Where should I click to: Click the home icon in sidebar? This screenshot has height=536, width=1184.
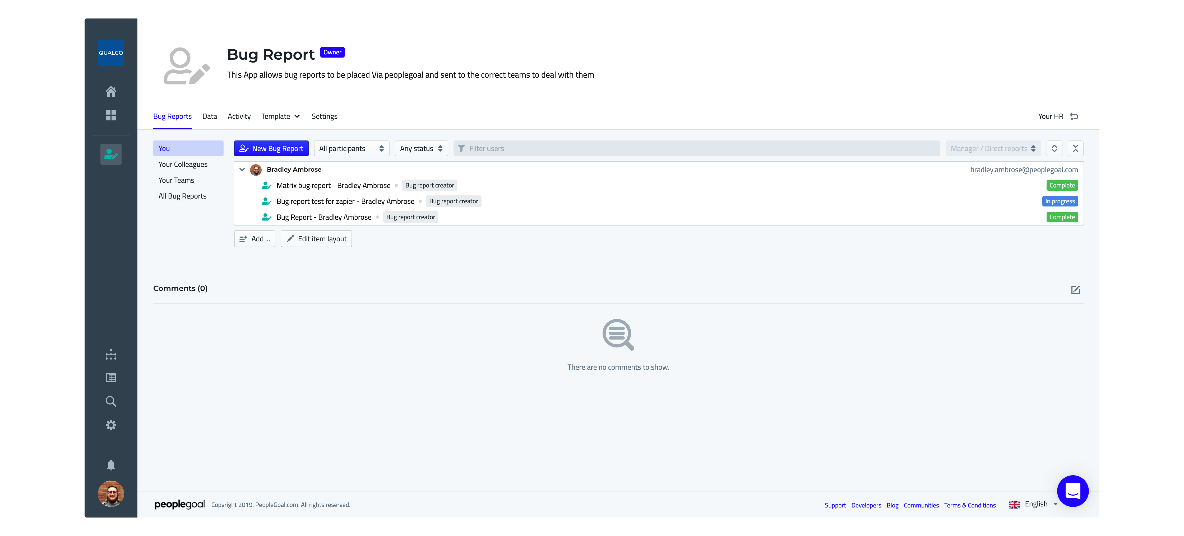pyautogui.click(x=111, y=91)
